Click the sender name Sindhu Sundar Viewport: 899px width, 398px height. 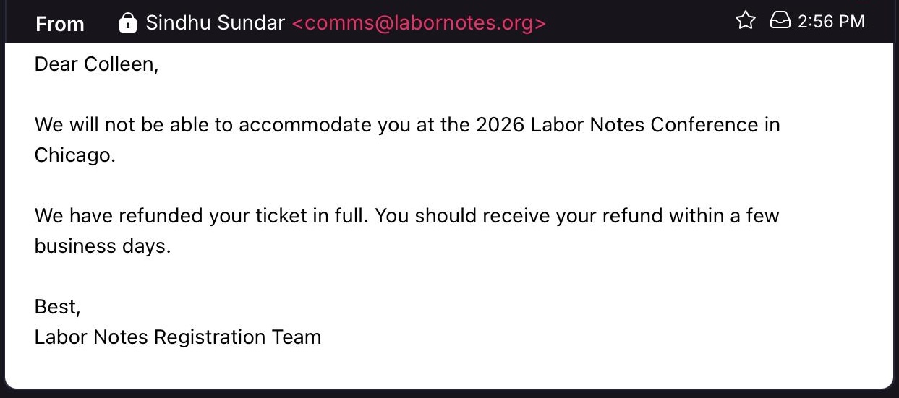[215, 22]
